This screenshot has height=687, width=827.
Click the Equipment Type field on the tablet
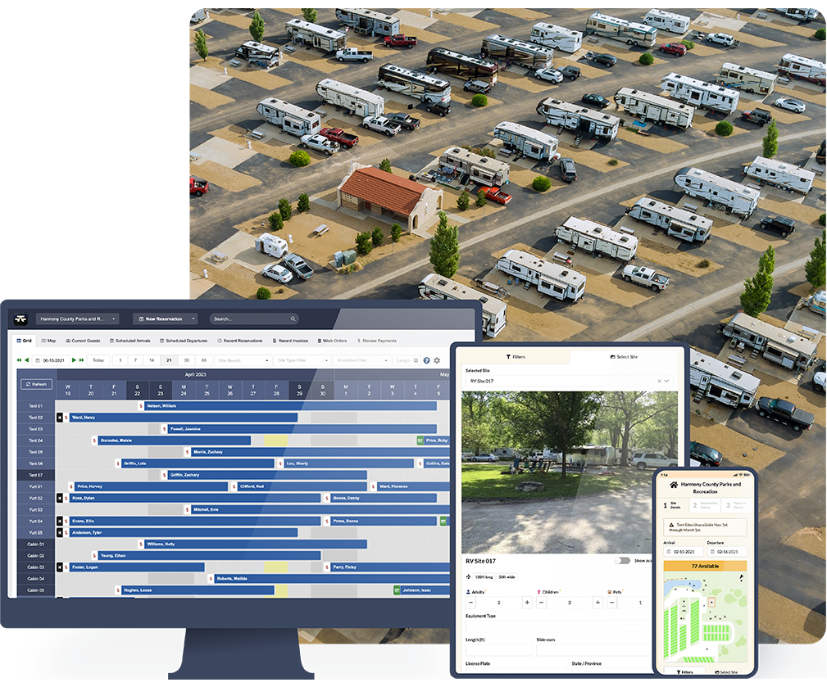point(559,626)
